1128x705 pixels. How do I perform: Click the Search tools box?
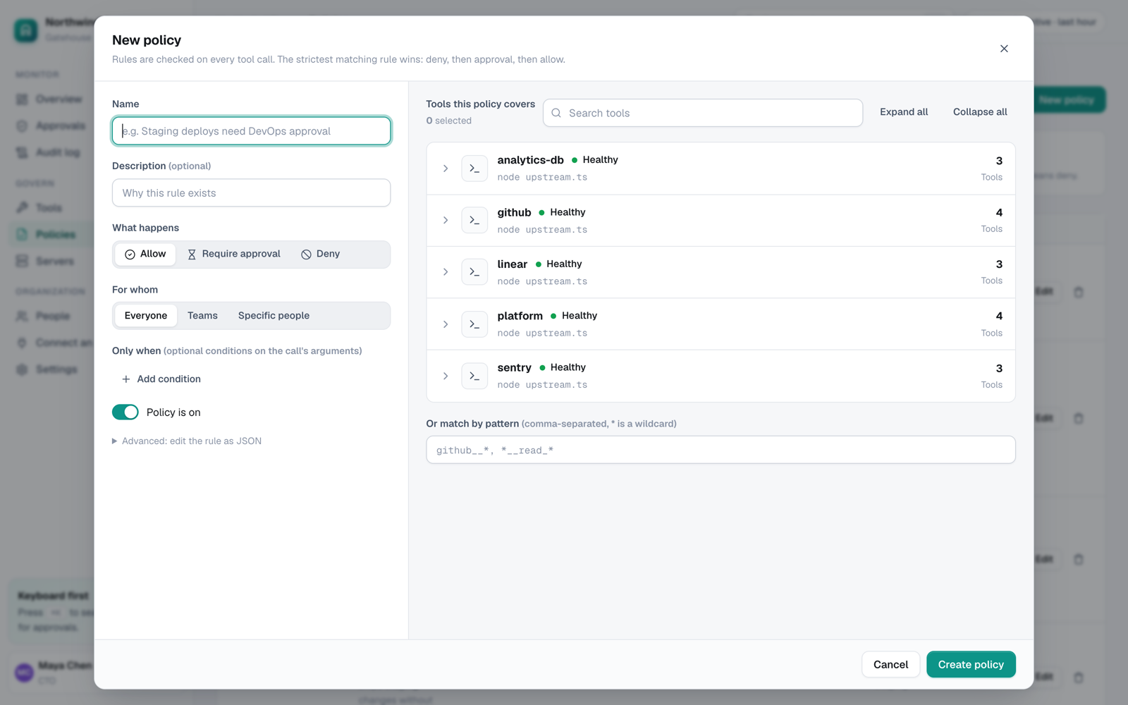[703, 113]
